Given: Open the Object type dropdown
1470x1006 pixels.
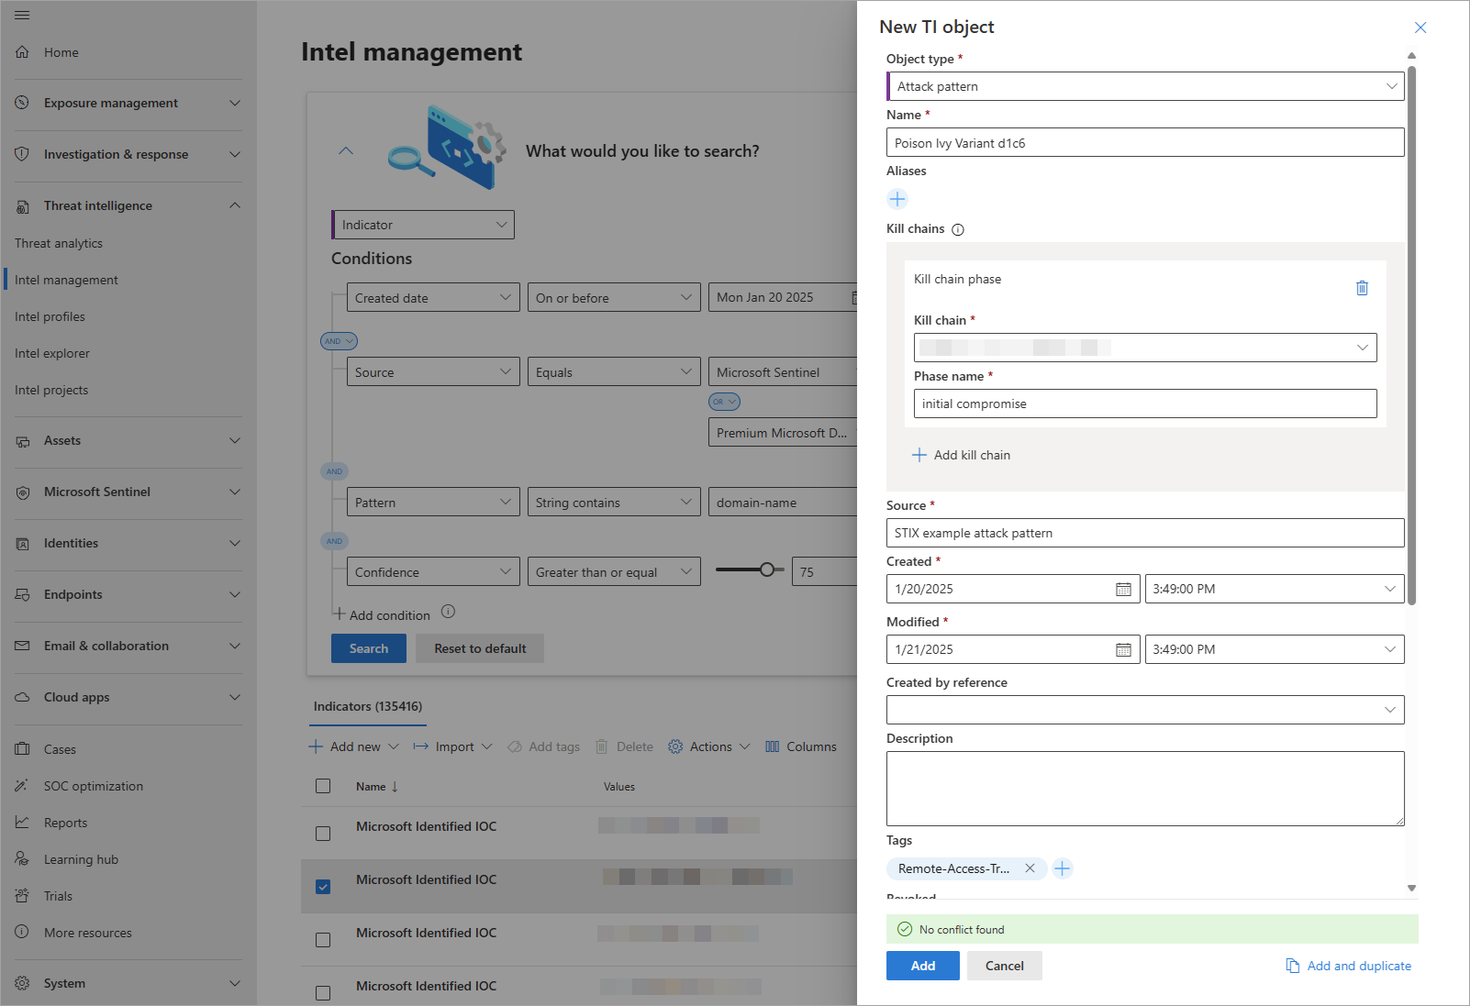Looking at the screenshot, I should coord(1145,86).
